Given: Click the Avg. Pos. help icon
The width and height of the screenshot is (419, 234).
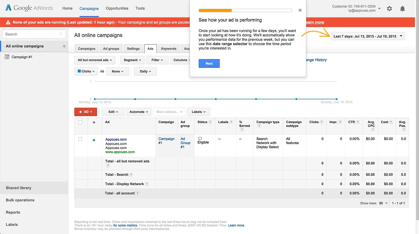Looking at the screenshot, I should 404,130.
